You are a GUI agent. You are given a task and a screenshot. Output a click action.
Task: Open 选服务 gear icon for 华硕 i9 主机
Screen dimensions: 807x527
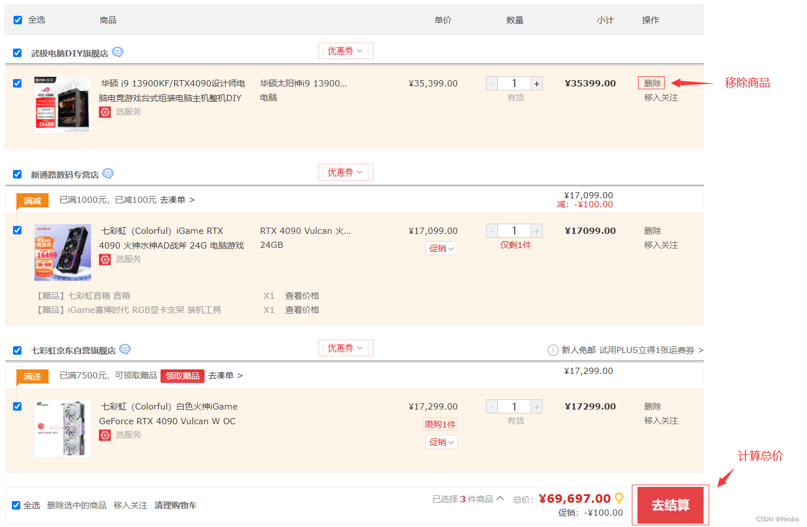click(x=105, y=111)
